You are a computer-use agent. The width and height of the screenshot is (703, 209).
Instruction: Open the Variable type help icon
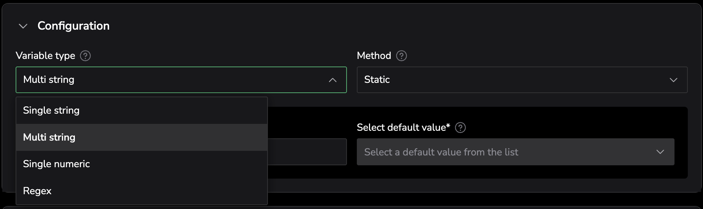85,56
